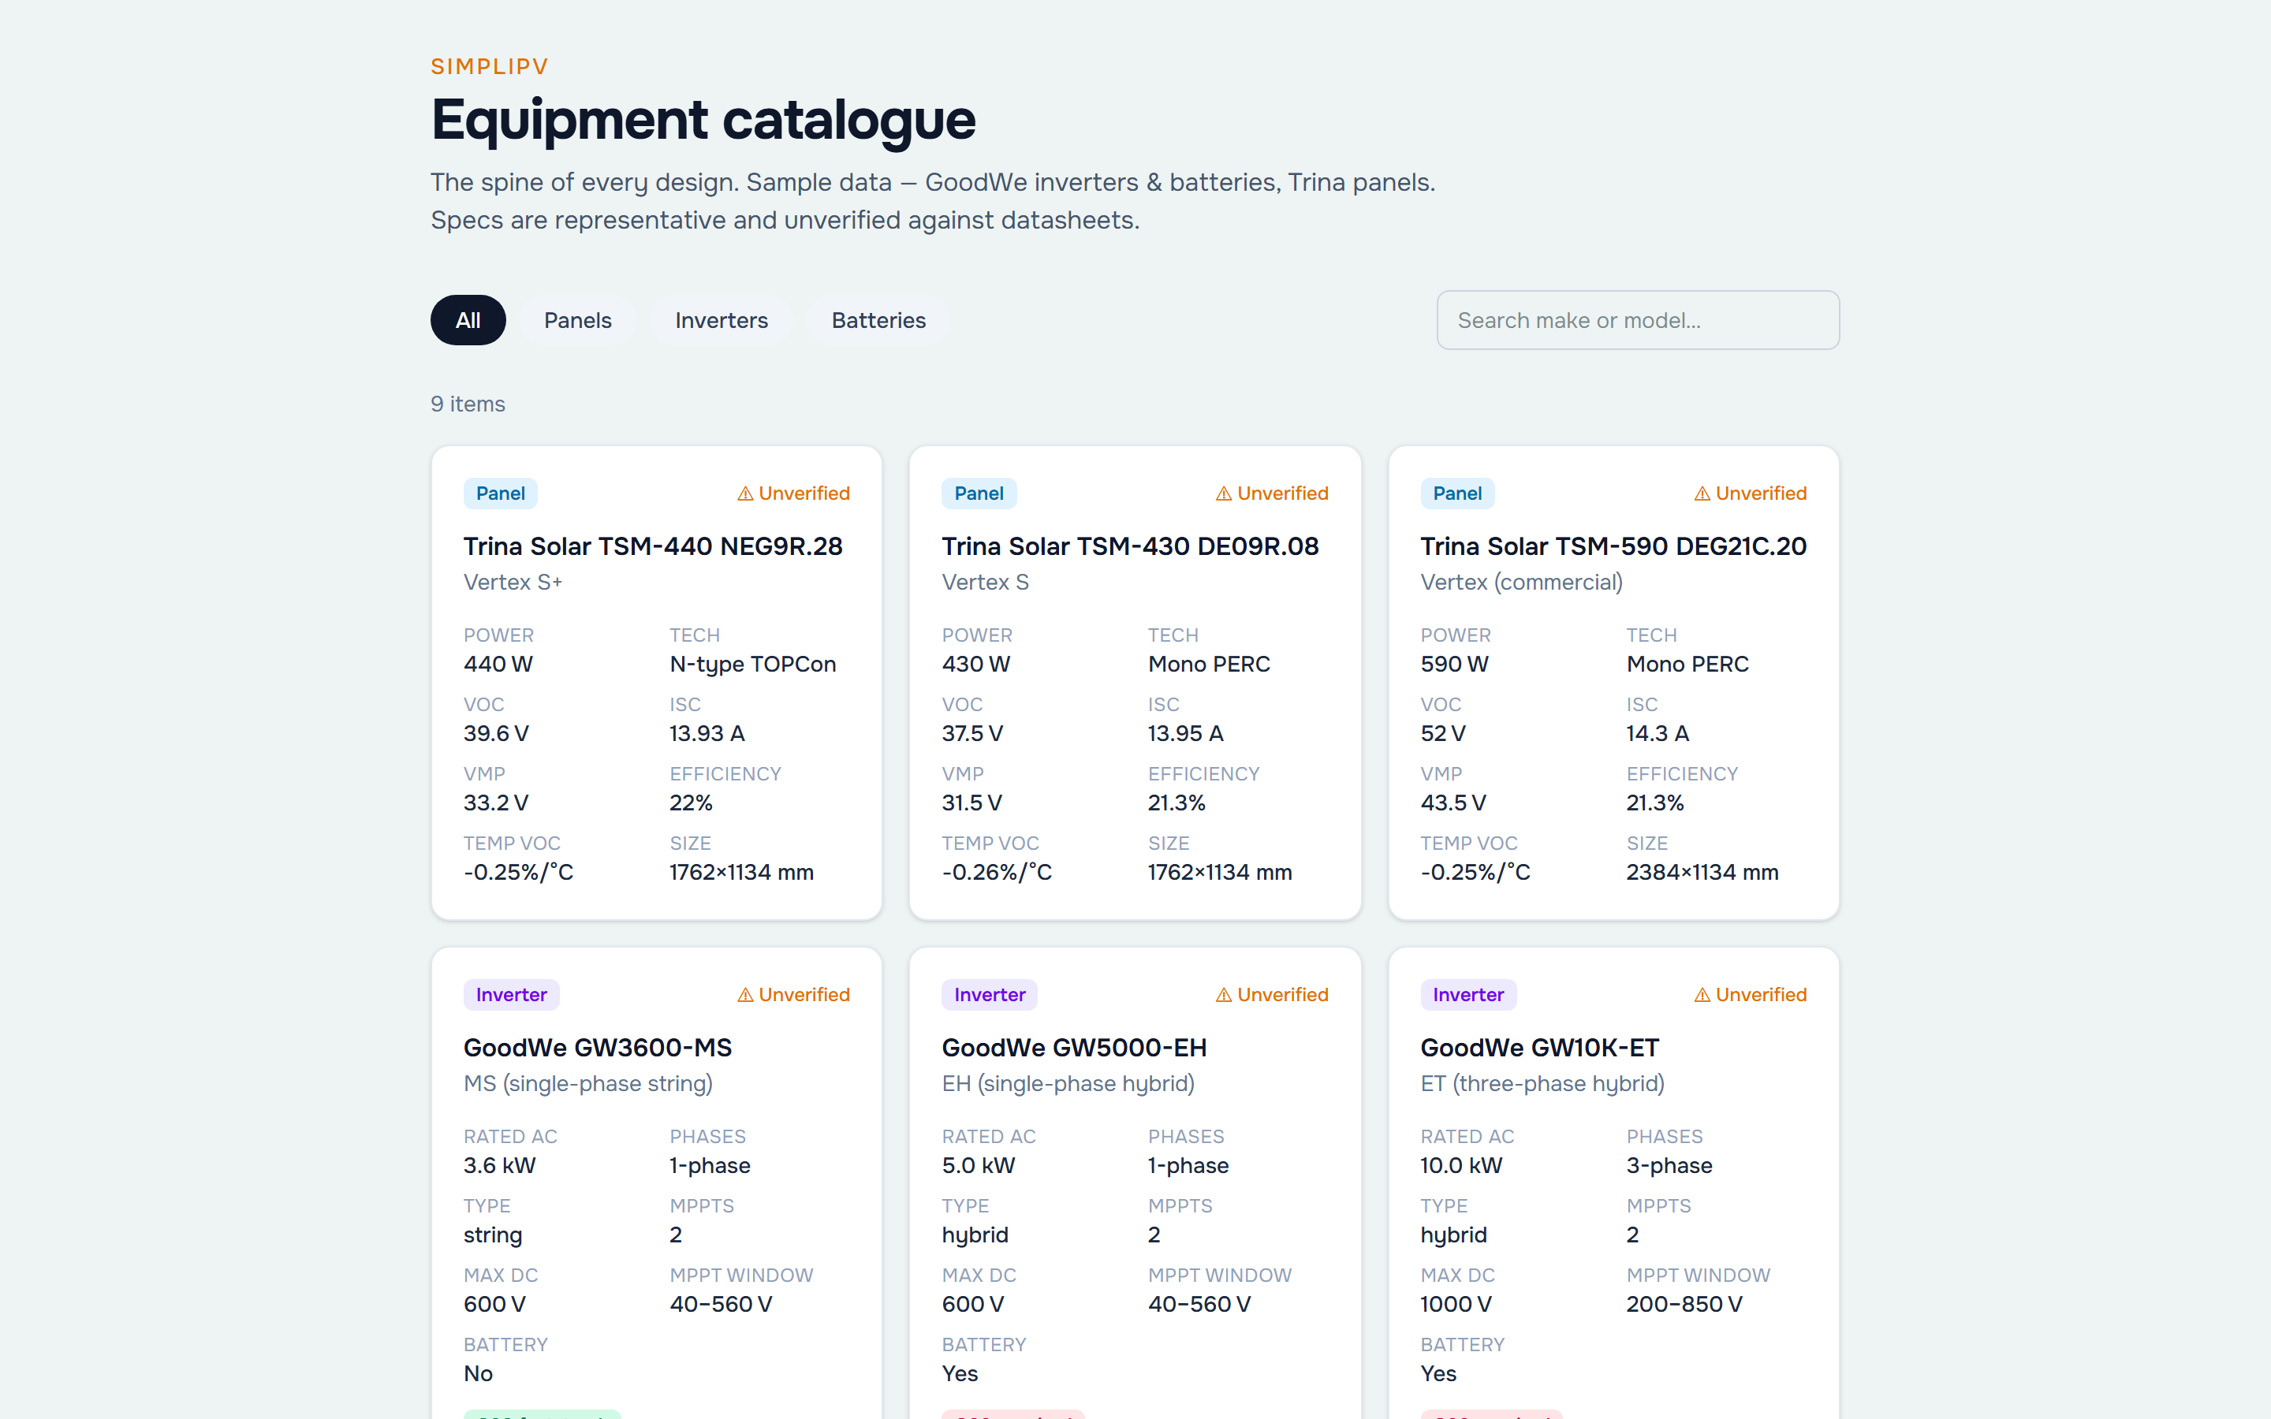Click the 1000 V max DC value
The width and height of the screenshot is (2271, 1419).
(1456, 1305)
